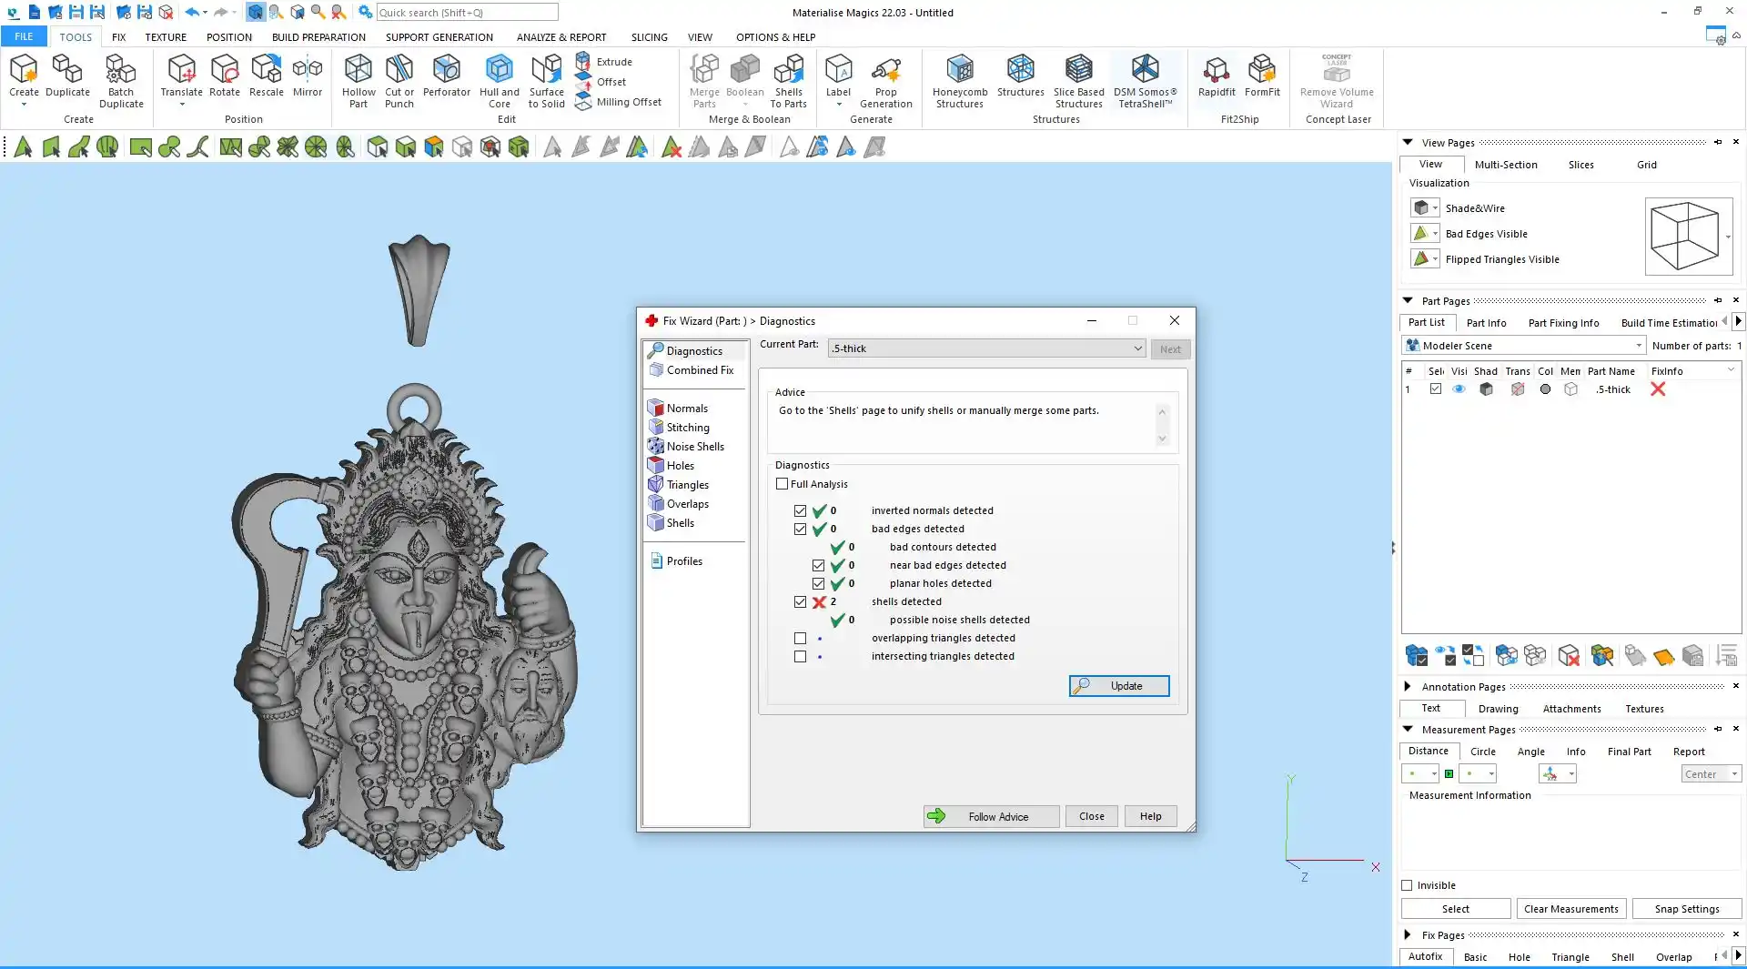Toggle visibility eye for .5-thick part

(x=1459, y=389)
